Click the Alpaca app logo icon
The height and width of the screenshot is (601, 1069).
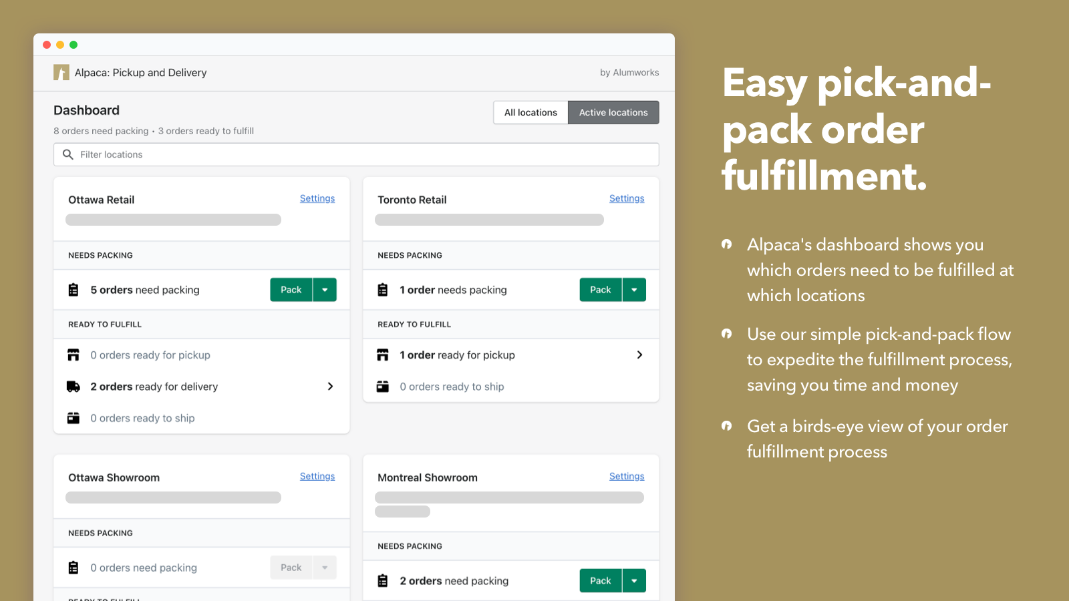pos(61,72)
